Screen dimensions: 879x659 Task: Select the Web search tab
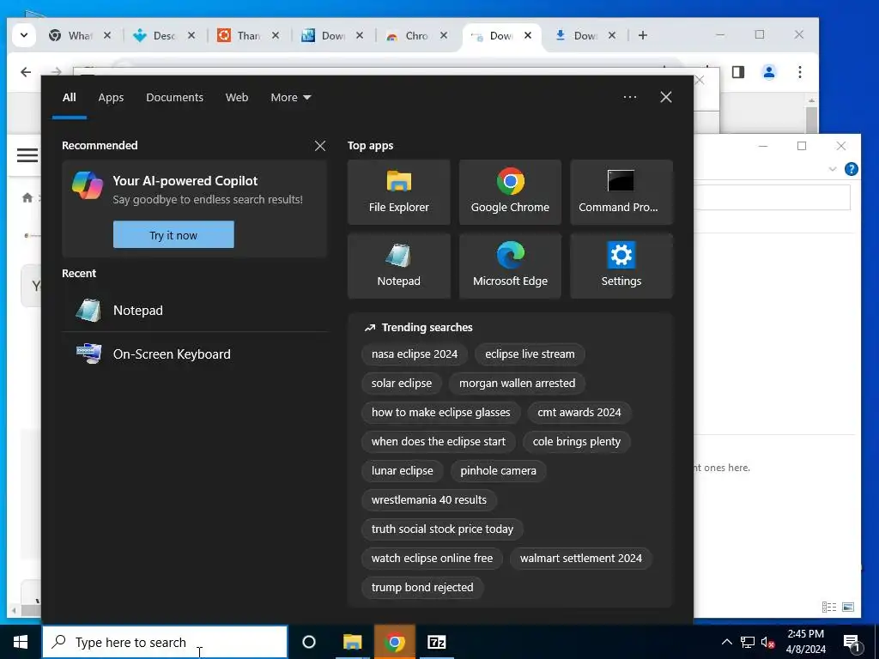[x=237, y=98]
